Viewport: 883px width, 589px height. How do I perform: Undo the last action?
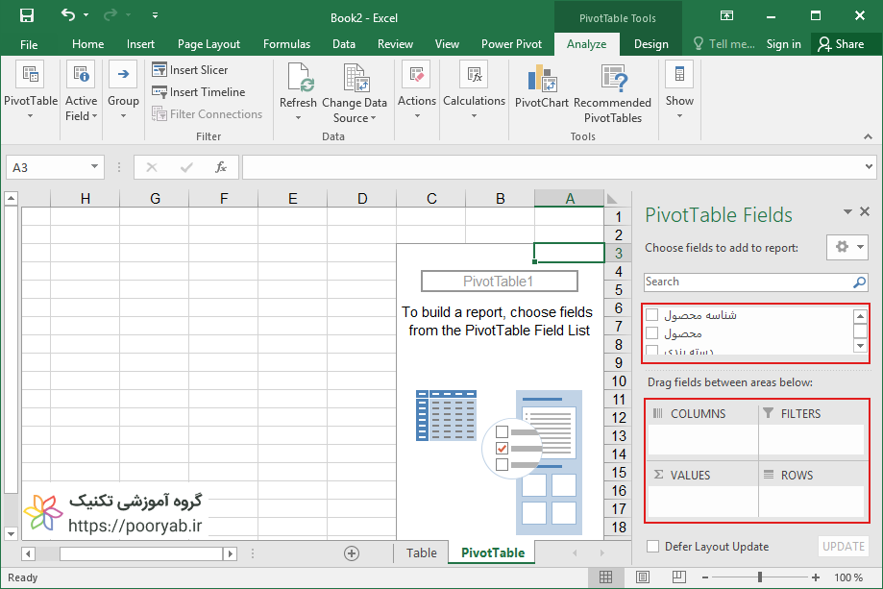point(68,15)
